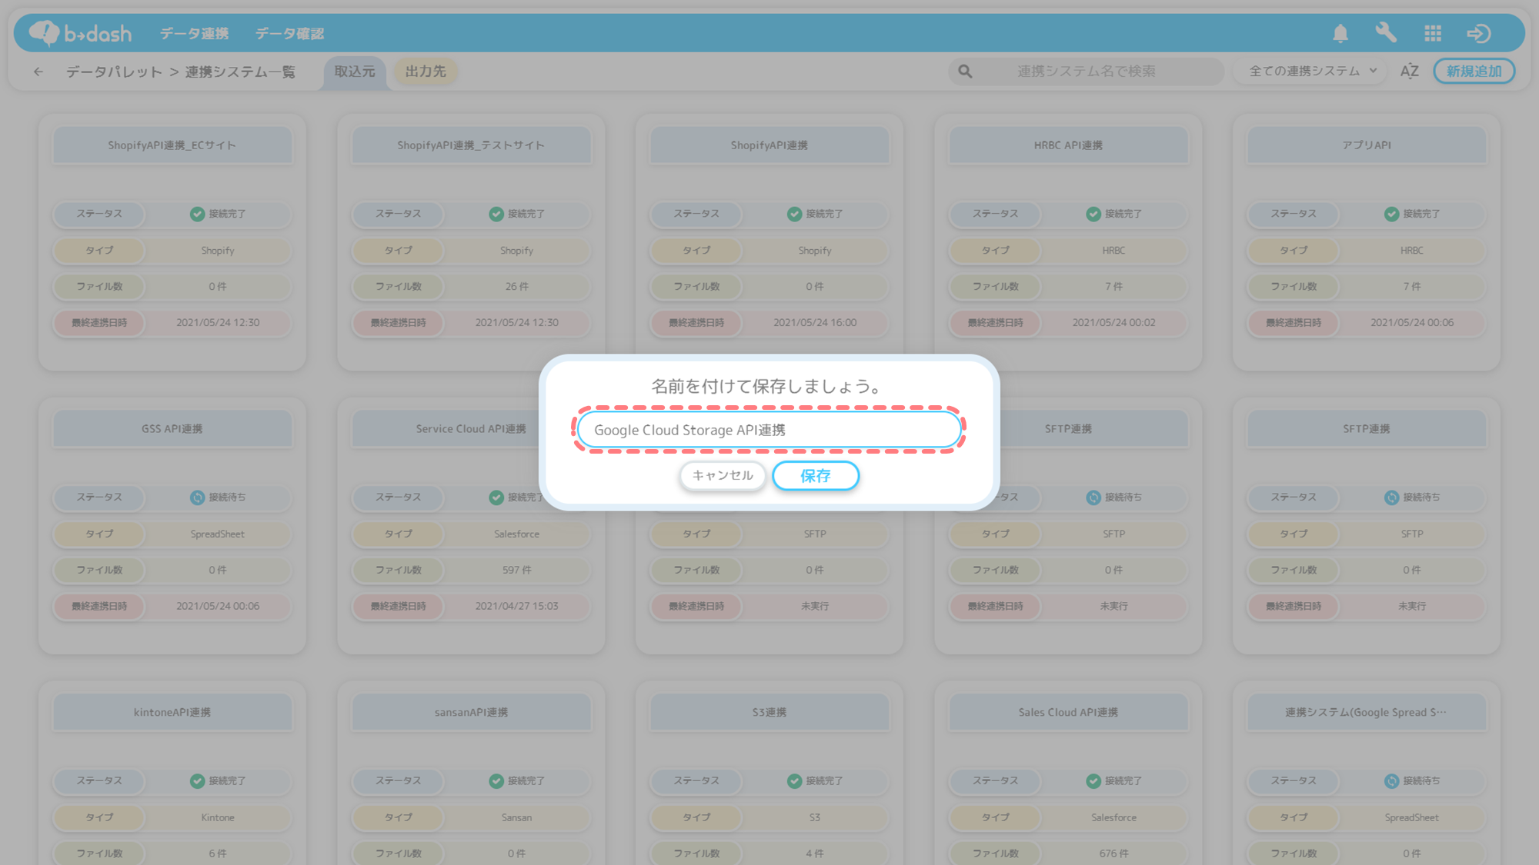The width and height of the screenshot is (1539, 865).
Task: Open the notifications bell icon
Action: click(1340, 33)
